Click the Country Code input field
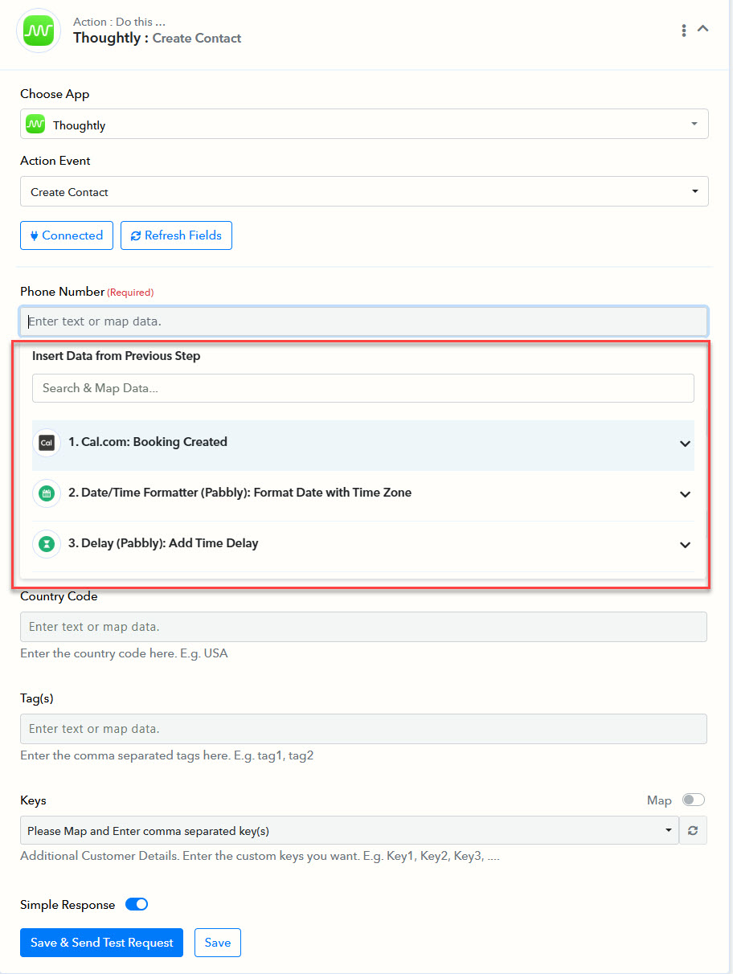 click(363, 627)
